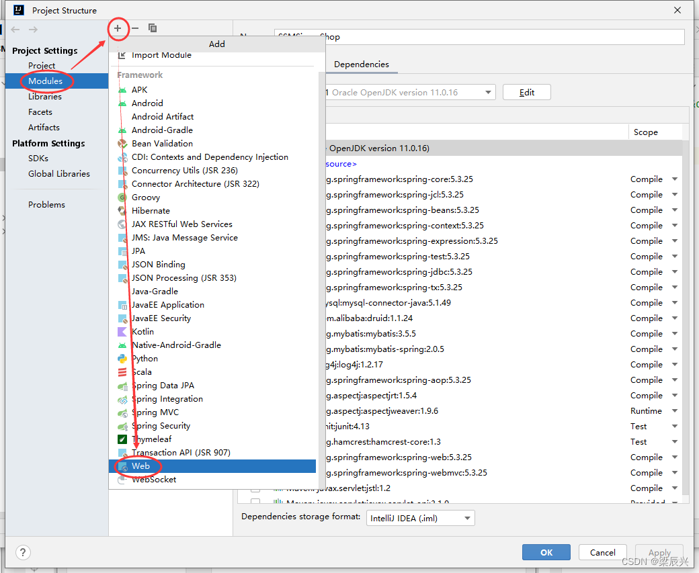Click the WebSocket framework icon

click(122, 480)
